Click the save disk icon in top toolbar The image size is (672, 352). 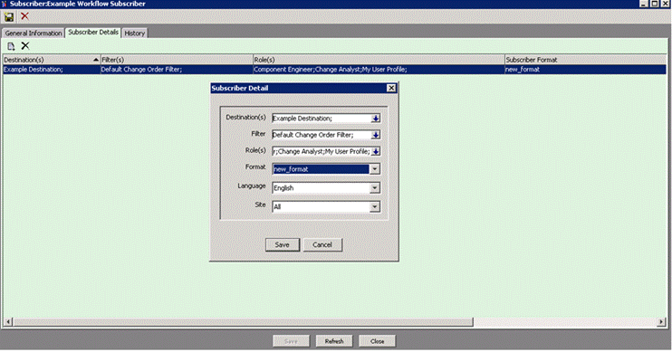coord(8,17)
